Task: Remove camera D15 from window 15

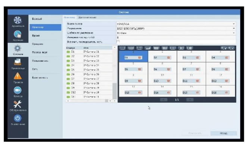Action: (197, 93)
